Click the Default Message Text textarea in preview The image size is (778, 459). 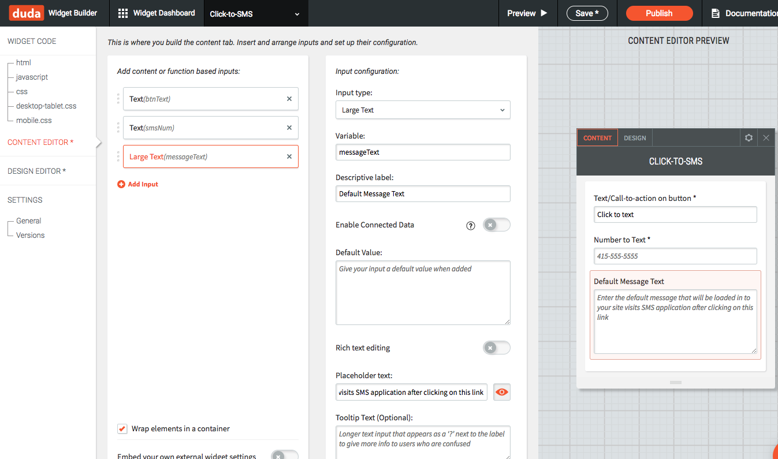click(x=675, y=322)
